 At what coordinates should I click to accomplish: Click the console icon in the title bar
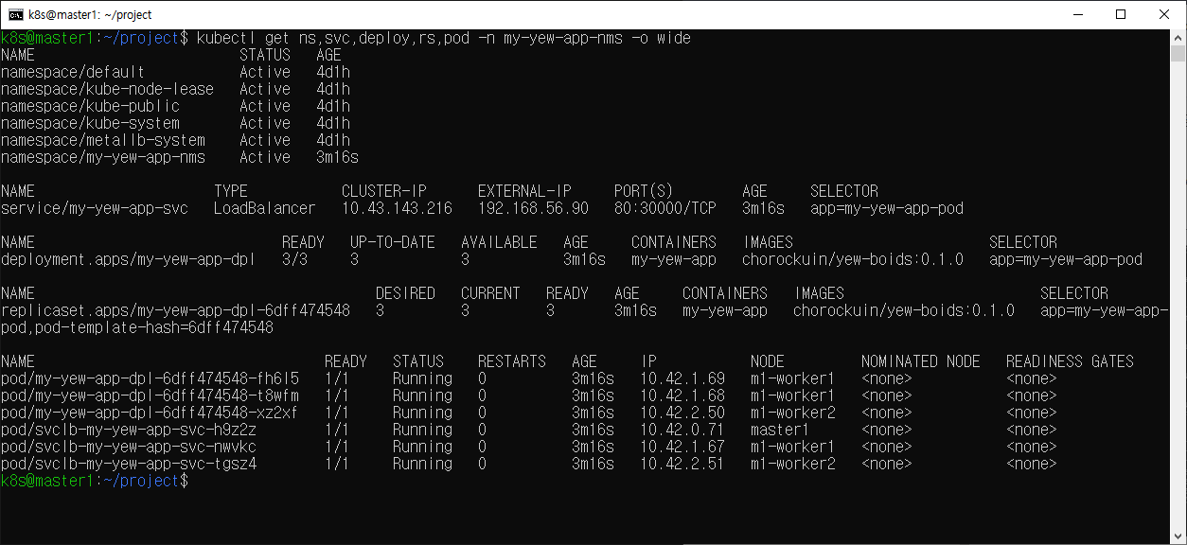point(16,14)
